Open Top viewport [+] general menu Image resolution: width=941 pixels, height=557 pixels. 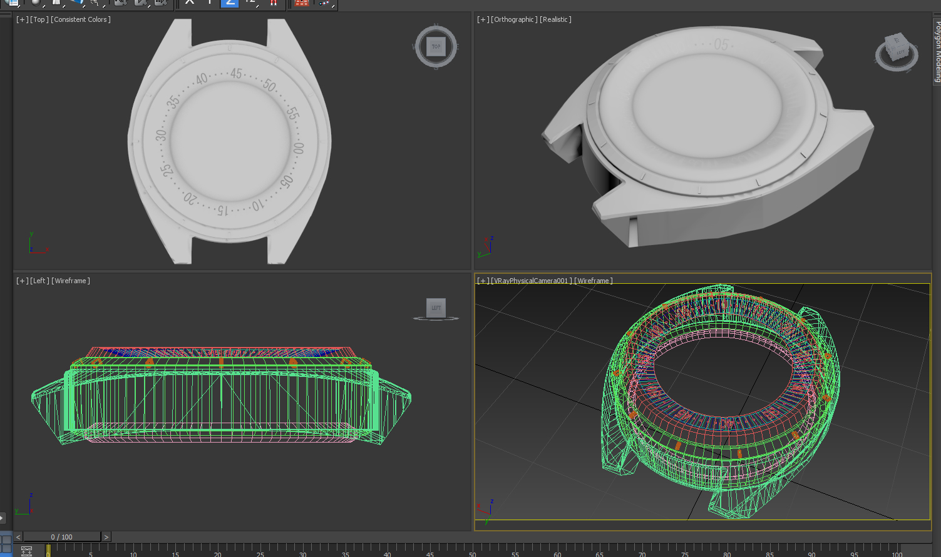[x=22, y=20]
